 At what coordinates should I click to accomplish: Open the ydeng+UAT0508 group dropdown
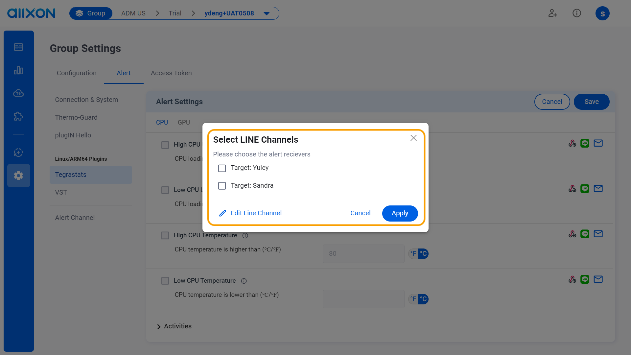coord(266,13)
